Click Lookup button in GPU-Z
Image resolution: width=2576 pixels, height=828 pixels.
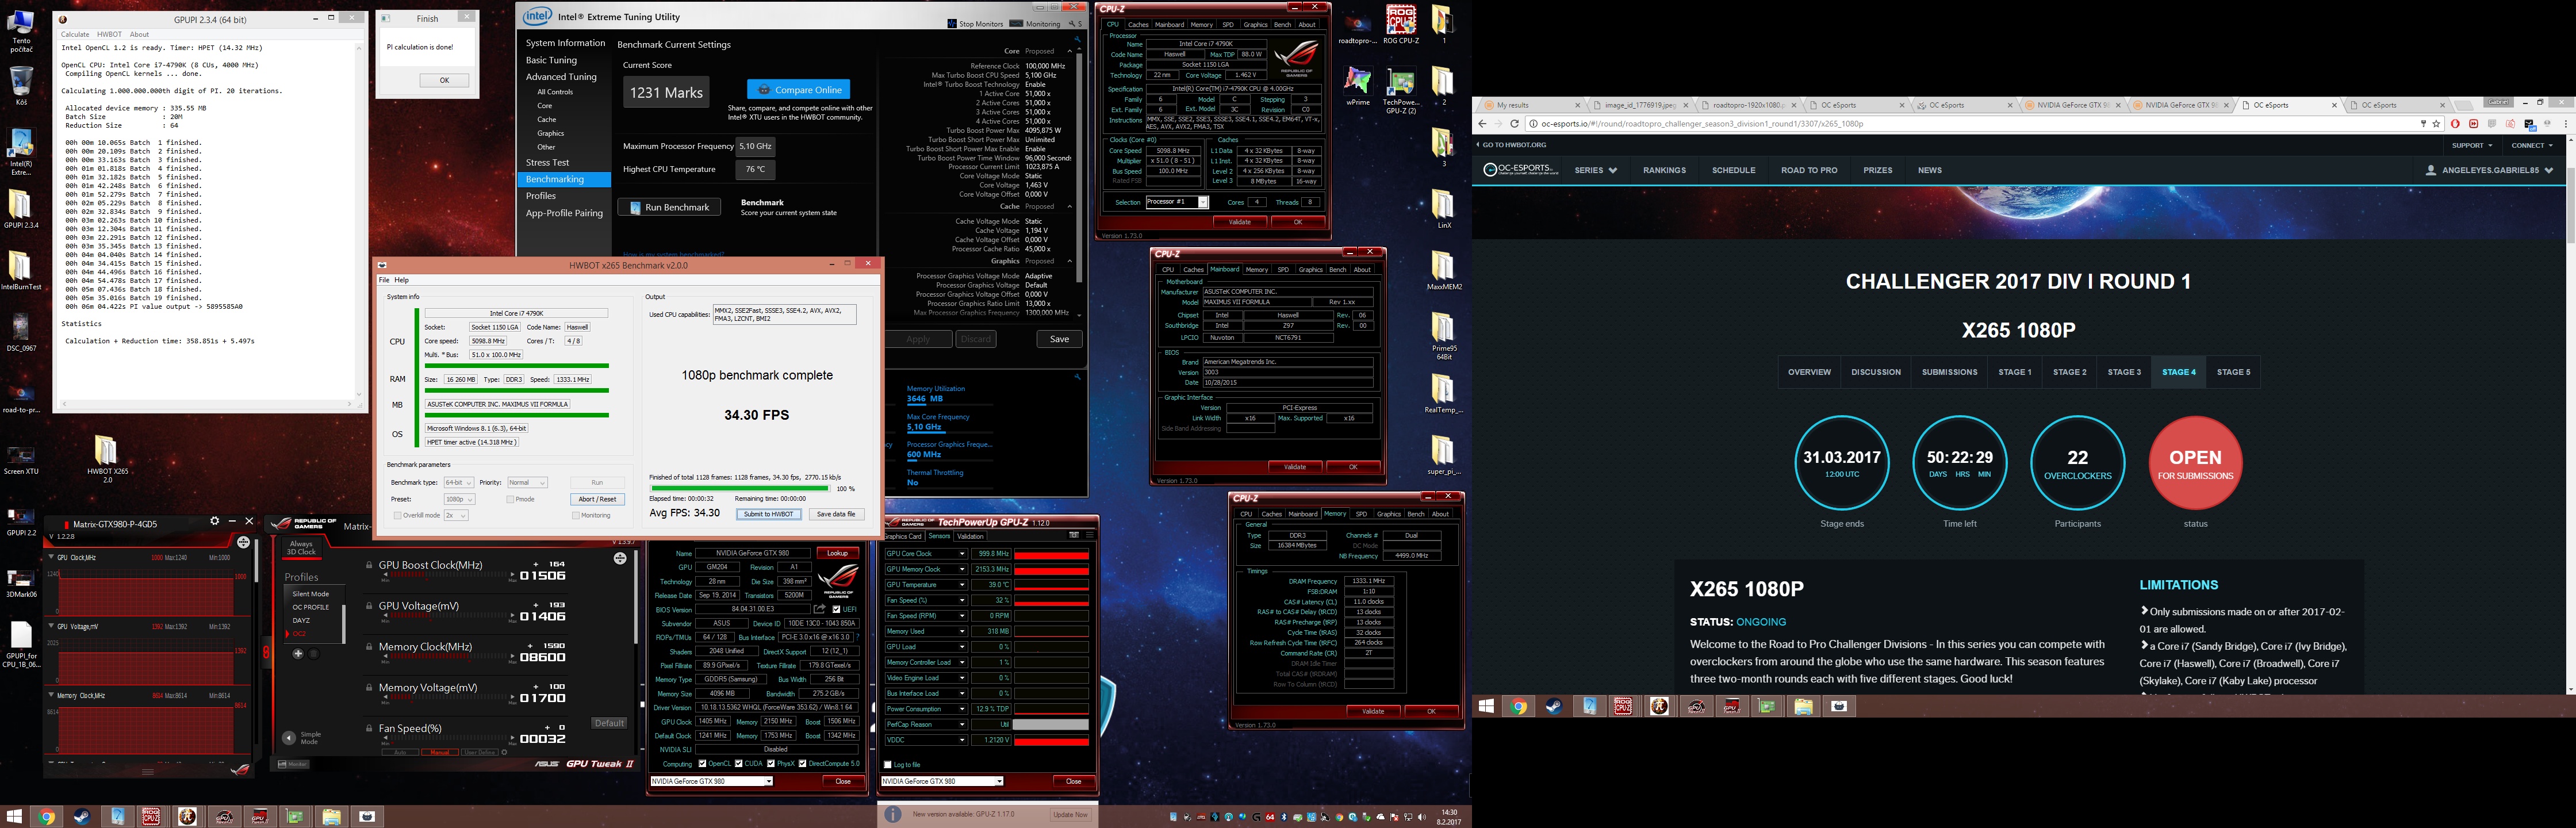(x=837, y=553)
